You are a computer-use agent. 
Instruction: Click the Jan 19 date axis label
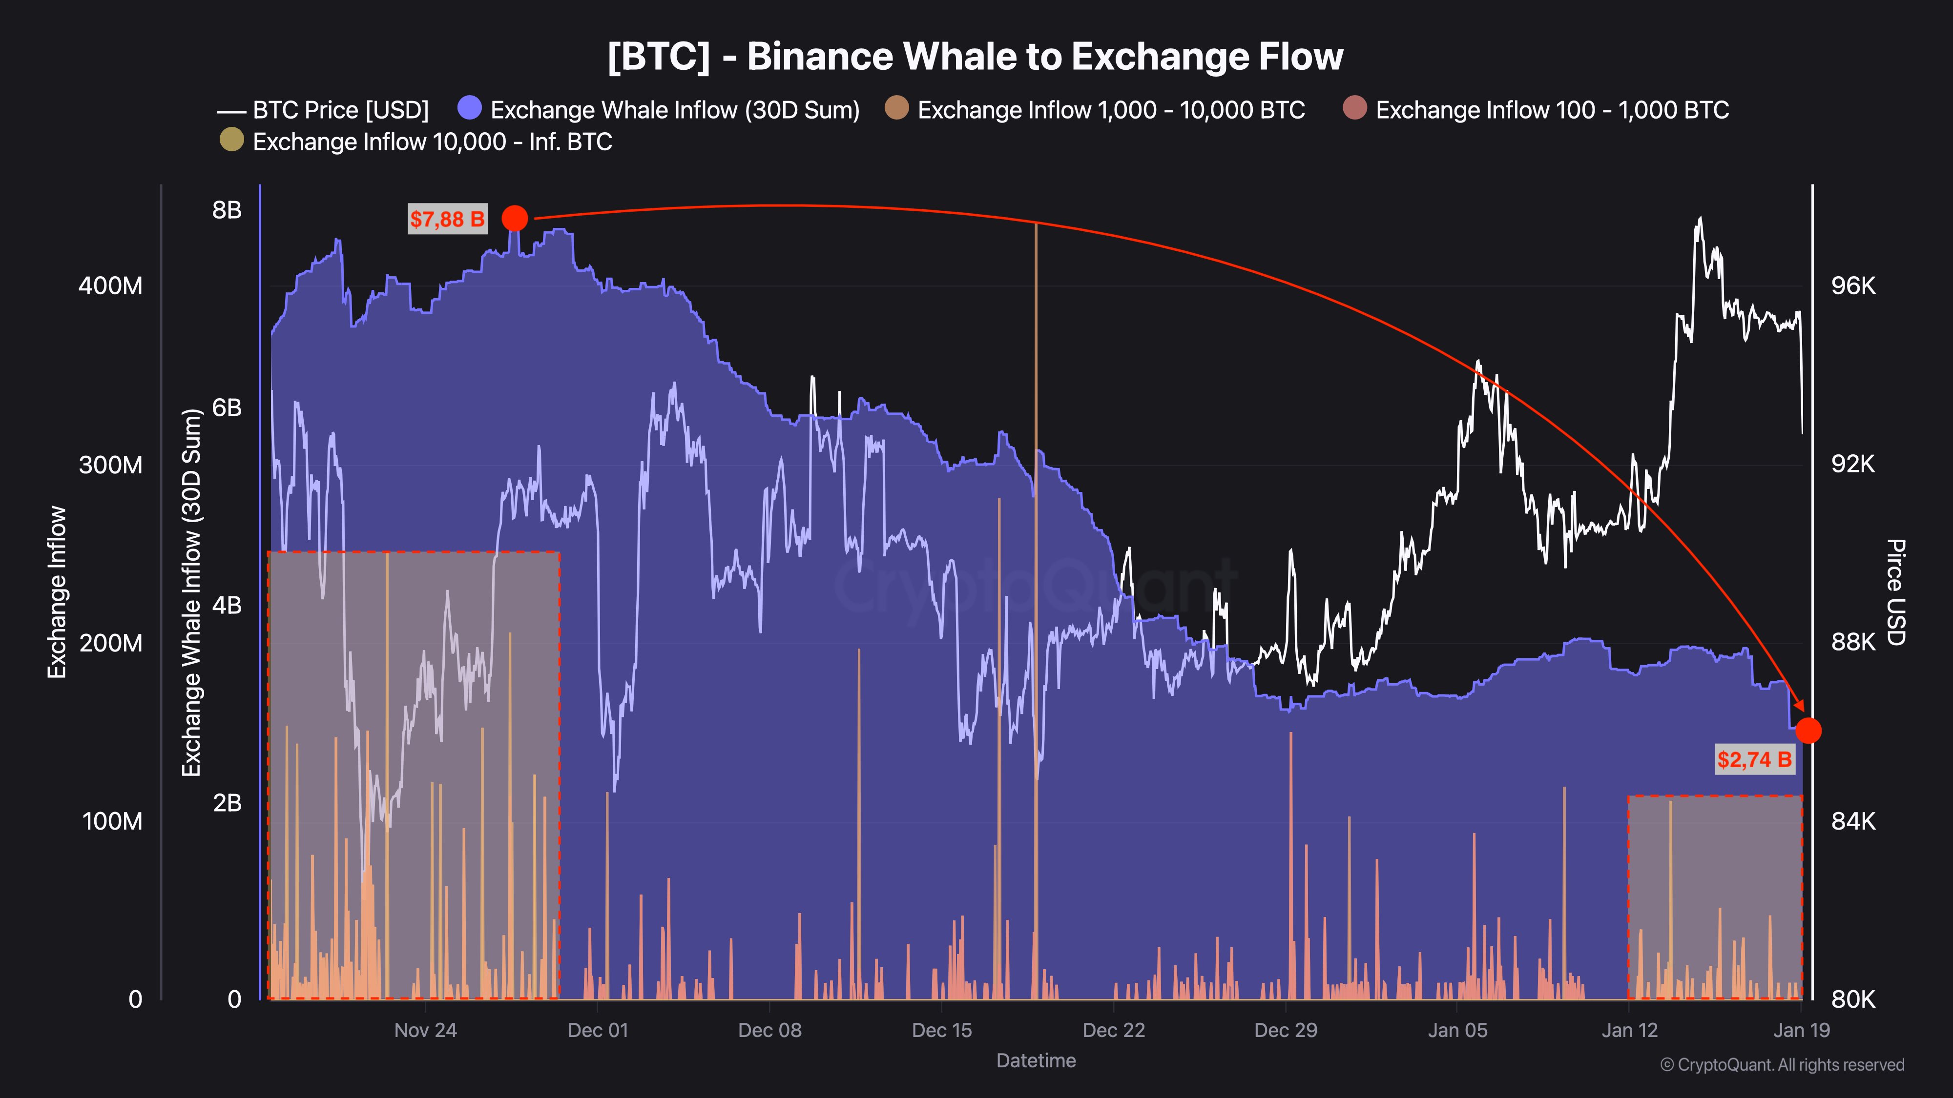(1801, 1030)
